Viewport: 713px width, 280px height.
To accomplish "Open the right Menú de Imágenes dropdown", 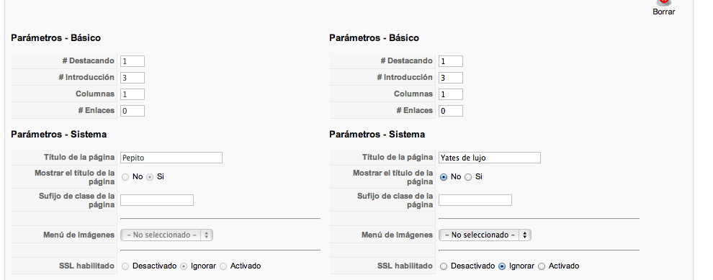I will [x=485, y=235].
